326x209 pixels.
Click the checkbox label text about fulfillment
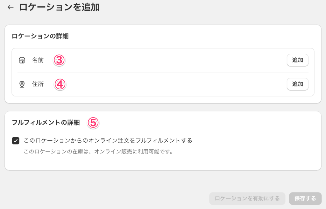(x=108, y=140)
